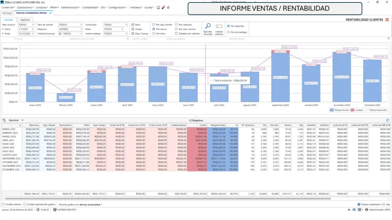Select the Por años radio option
This screenshot has width=392, height=220.
point(152,34)
